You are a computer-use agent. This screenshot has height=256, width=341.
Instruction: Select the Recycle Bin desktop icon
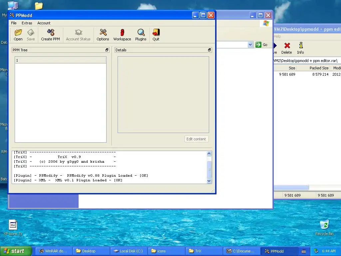point(324,227)
